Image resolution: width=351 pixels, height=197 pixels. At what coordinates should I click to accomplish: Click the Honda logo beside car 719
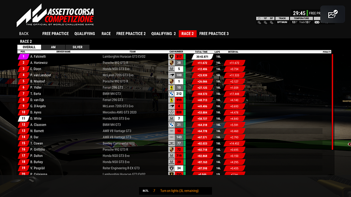click(172, 156)
